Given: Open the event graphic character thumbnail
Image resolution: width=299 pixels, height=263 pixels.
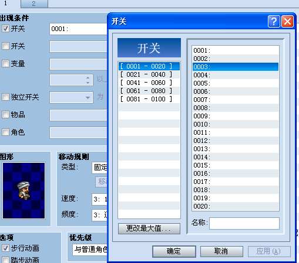Looking at the screenshot, I should point(23,190).
